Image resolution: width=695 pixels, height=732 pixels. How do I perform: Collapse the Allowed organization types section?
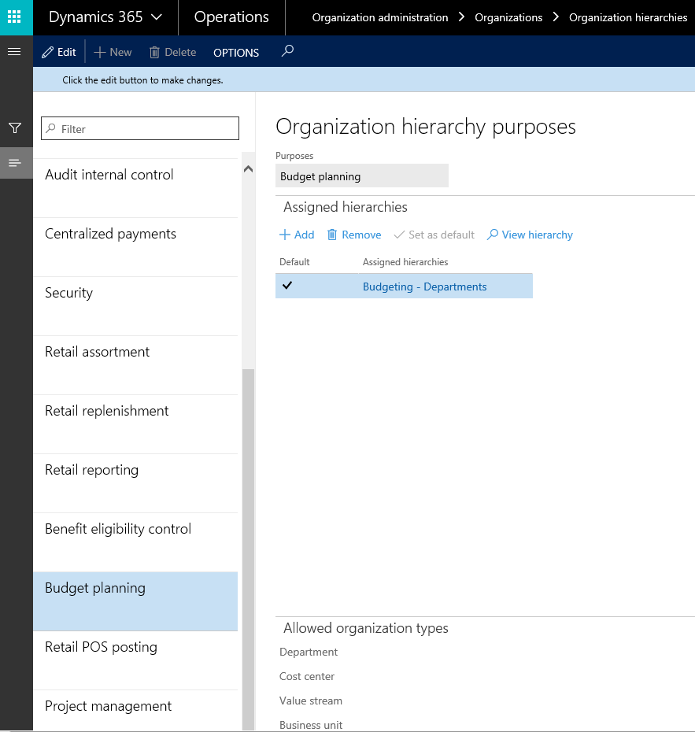coord(365,628)
